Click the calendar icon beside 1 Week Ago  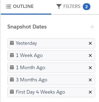click(12, 55)
